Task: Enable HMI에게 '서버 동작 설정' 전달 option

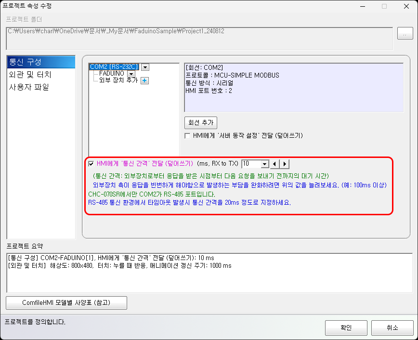Action: tap(187, 135)
